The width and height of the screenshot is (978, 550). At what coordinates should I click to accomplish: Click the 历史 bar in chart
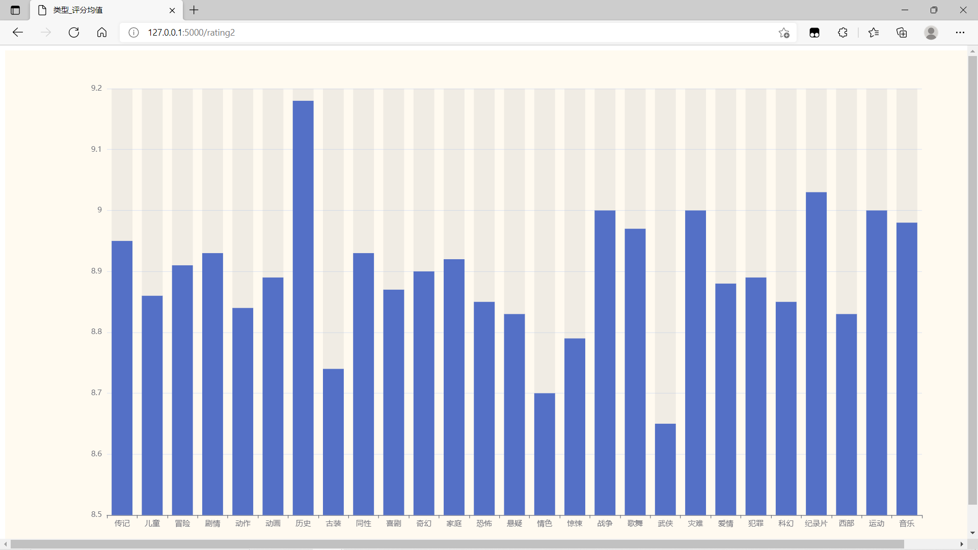[x=303, y=306]
